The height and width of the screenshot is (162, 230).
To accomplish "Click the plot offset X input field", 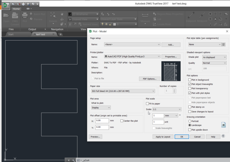I will click(x=102, y=121).
